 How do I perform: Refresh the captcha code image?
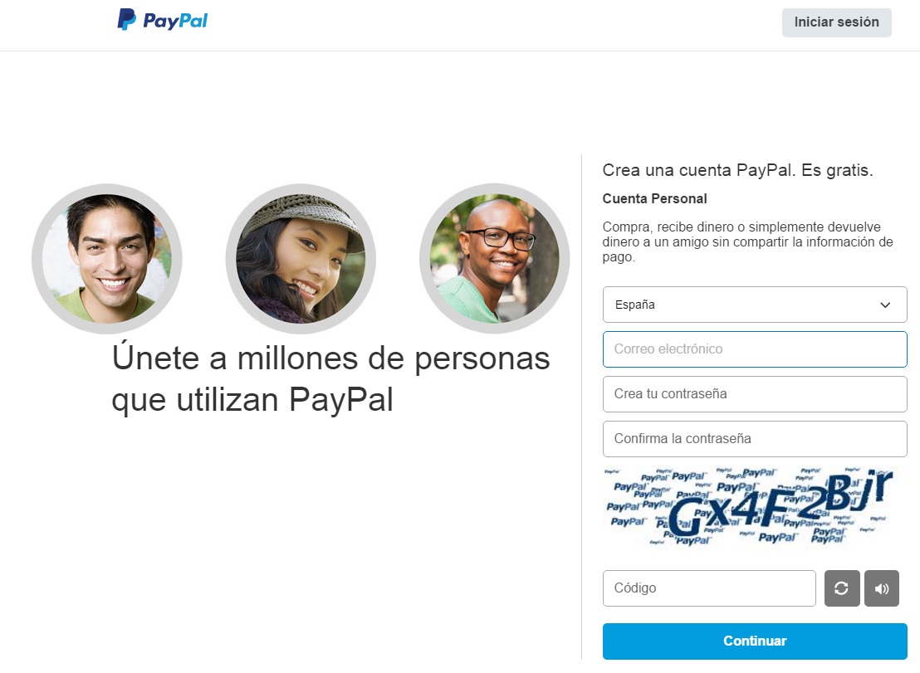click(x=842, y=588)
